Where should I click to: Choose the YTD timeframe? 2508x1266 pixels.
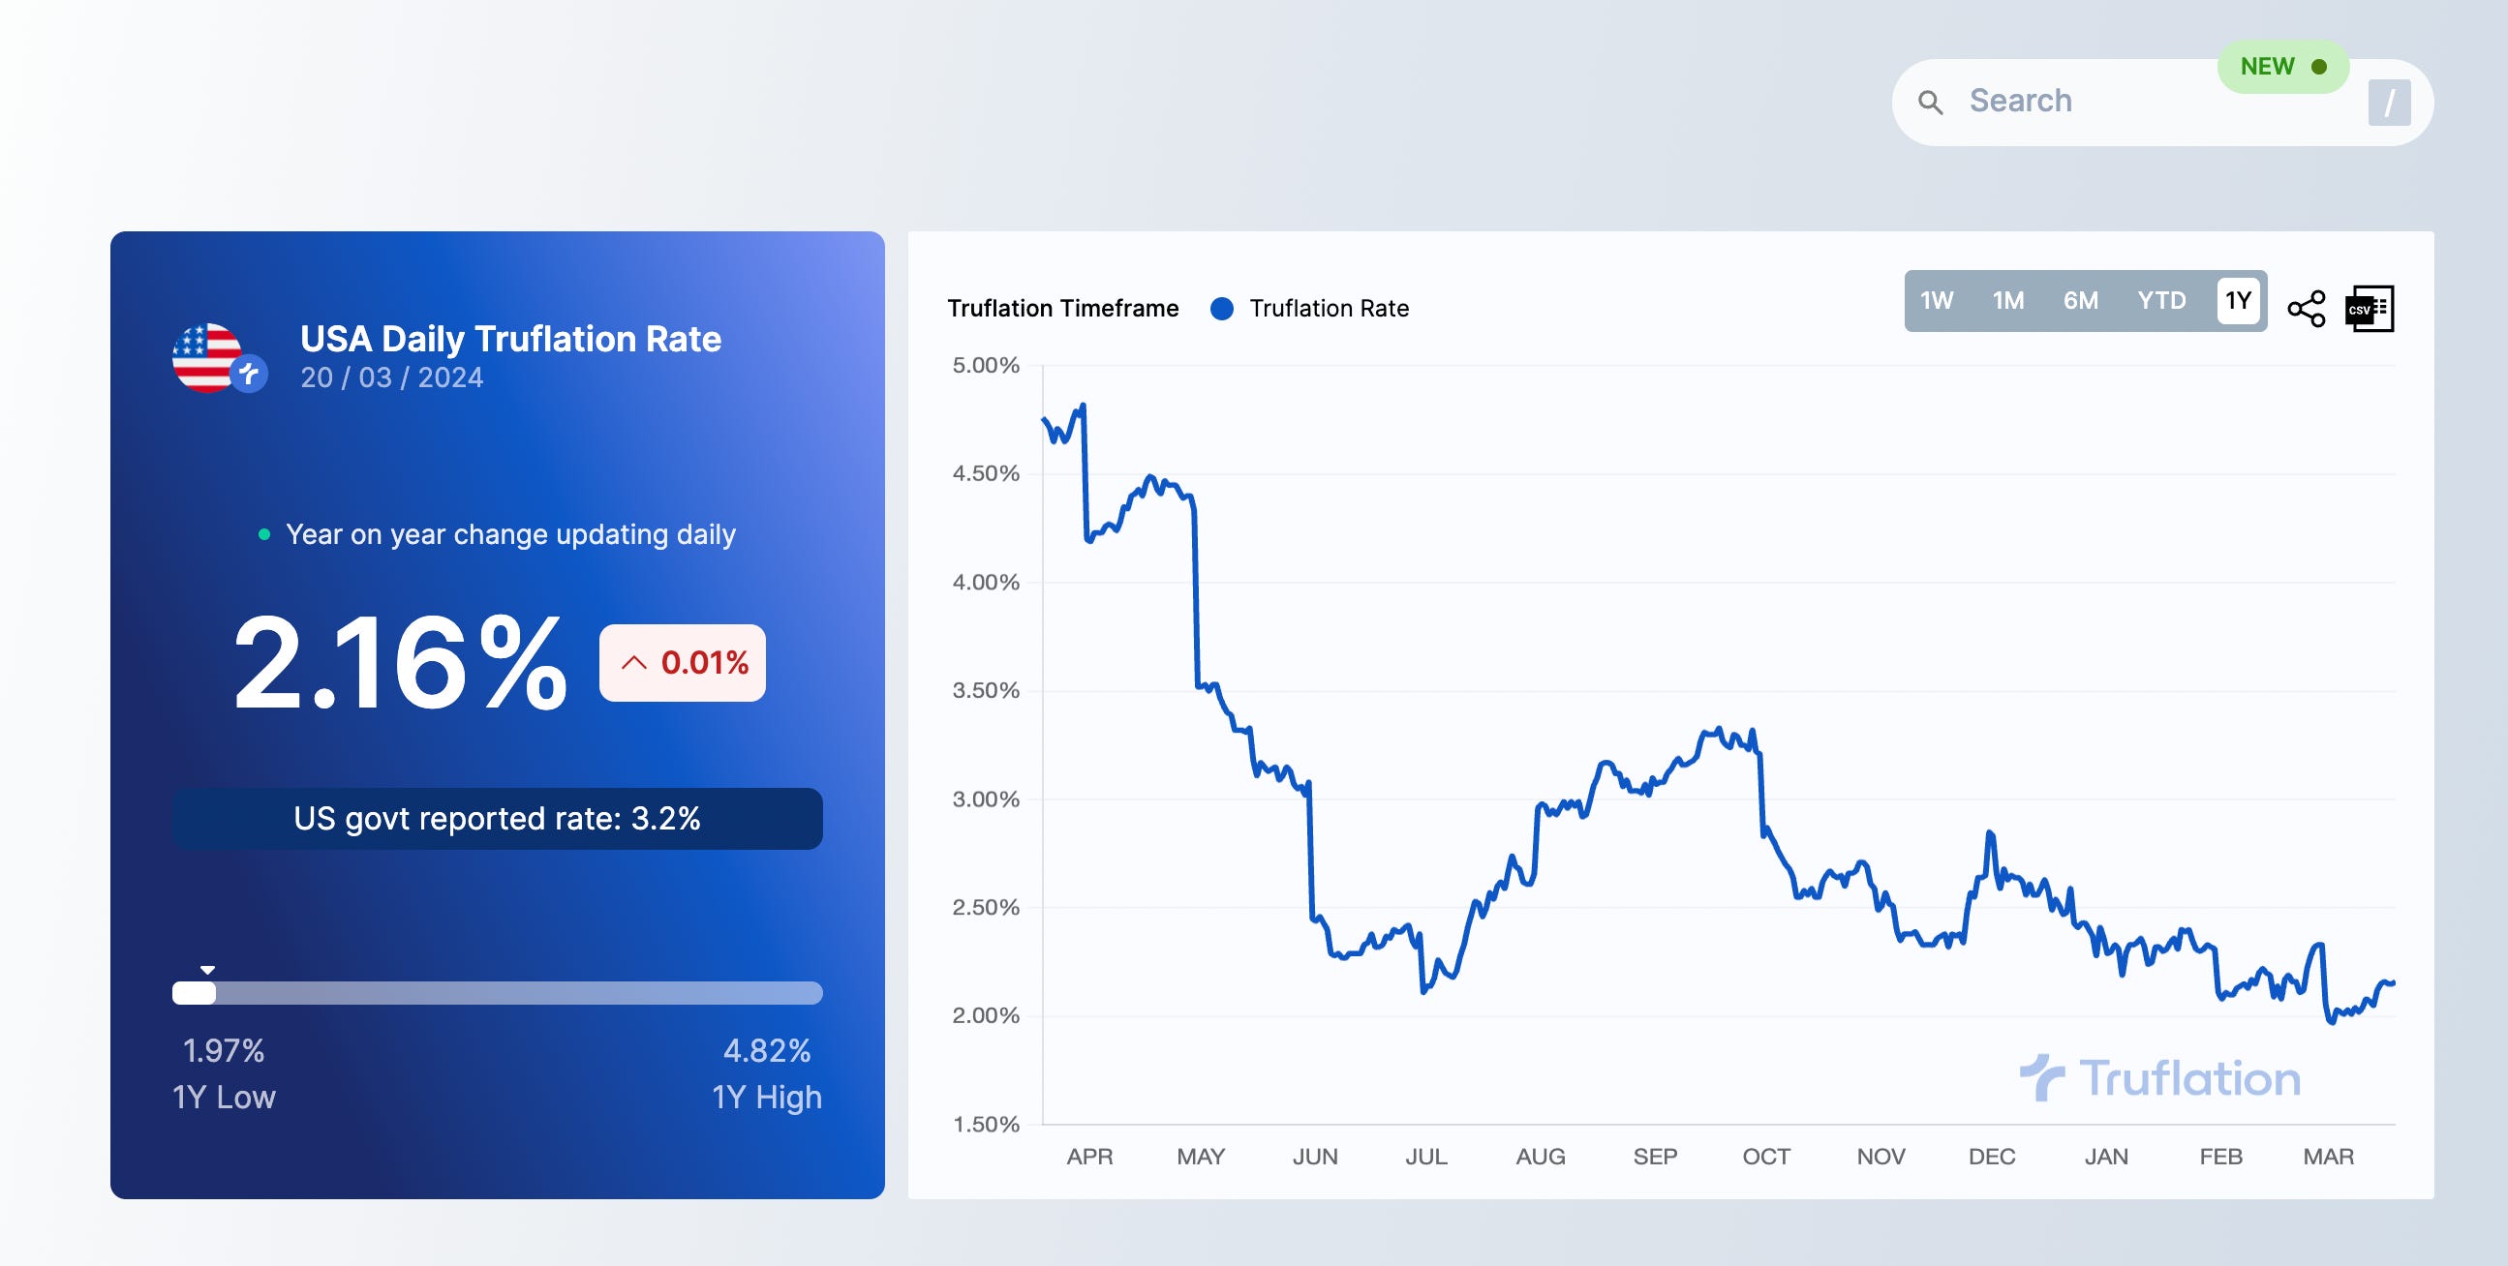coord(2161,301)
